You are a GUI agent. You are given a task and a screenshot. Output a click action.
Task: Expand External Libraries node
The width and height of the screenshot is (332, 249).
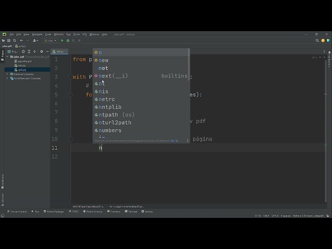[x=7, y=74]
